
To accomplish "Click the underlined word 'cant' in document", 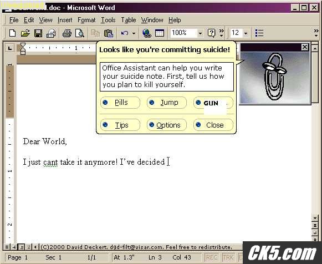I will click(50, 163).
